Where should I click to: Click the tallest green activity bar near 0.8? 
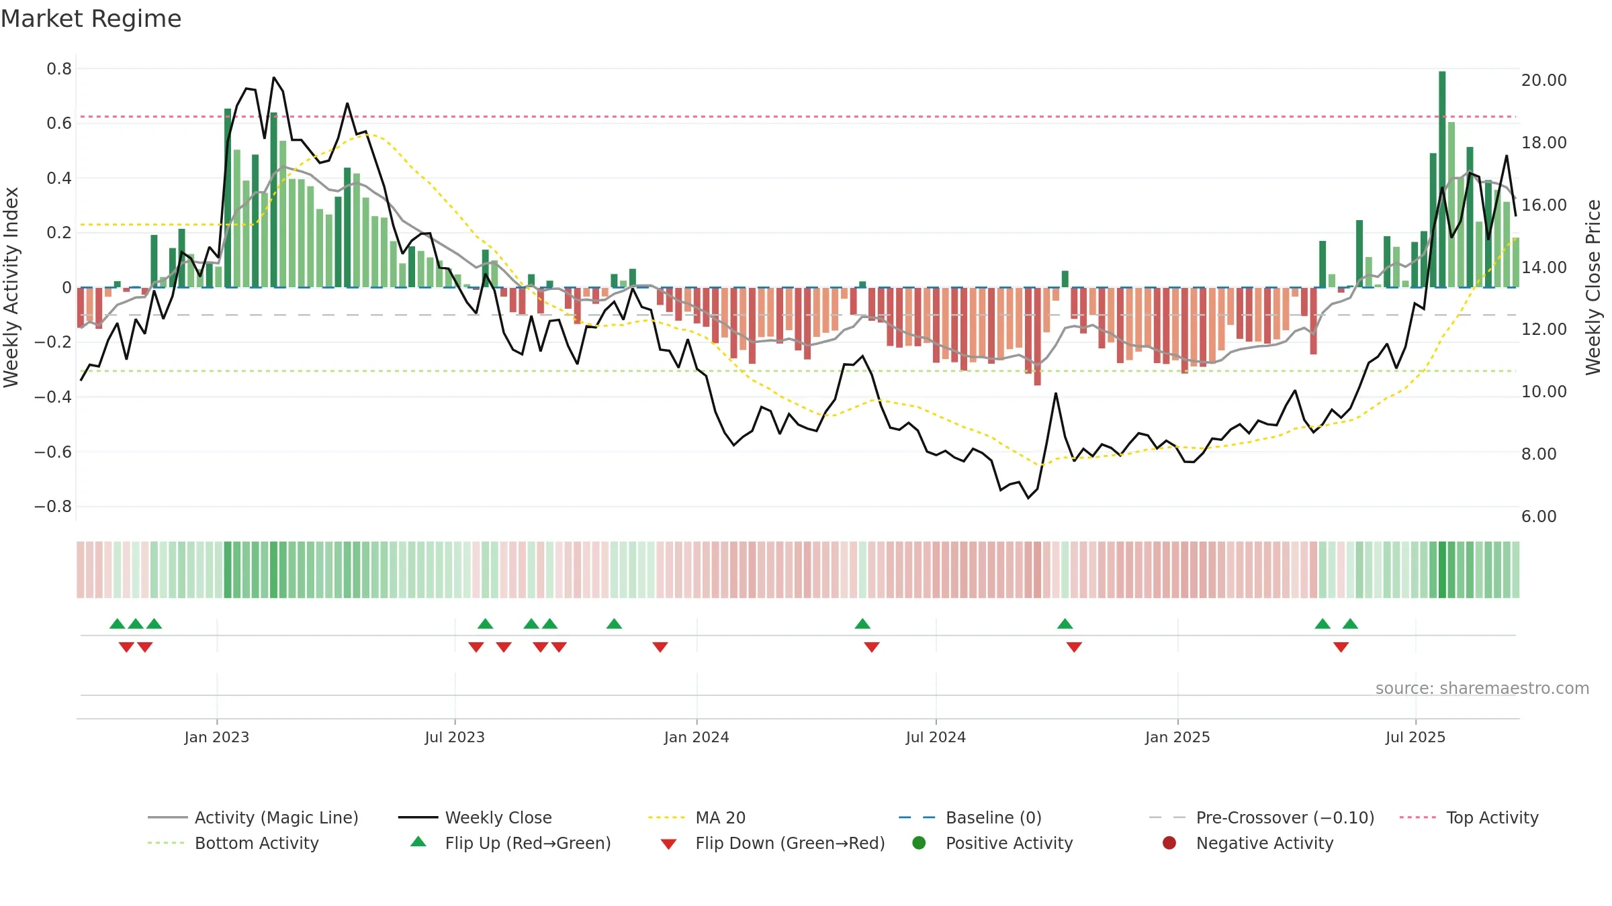[1442, 179]
